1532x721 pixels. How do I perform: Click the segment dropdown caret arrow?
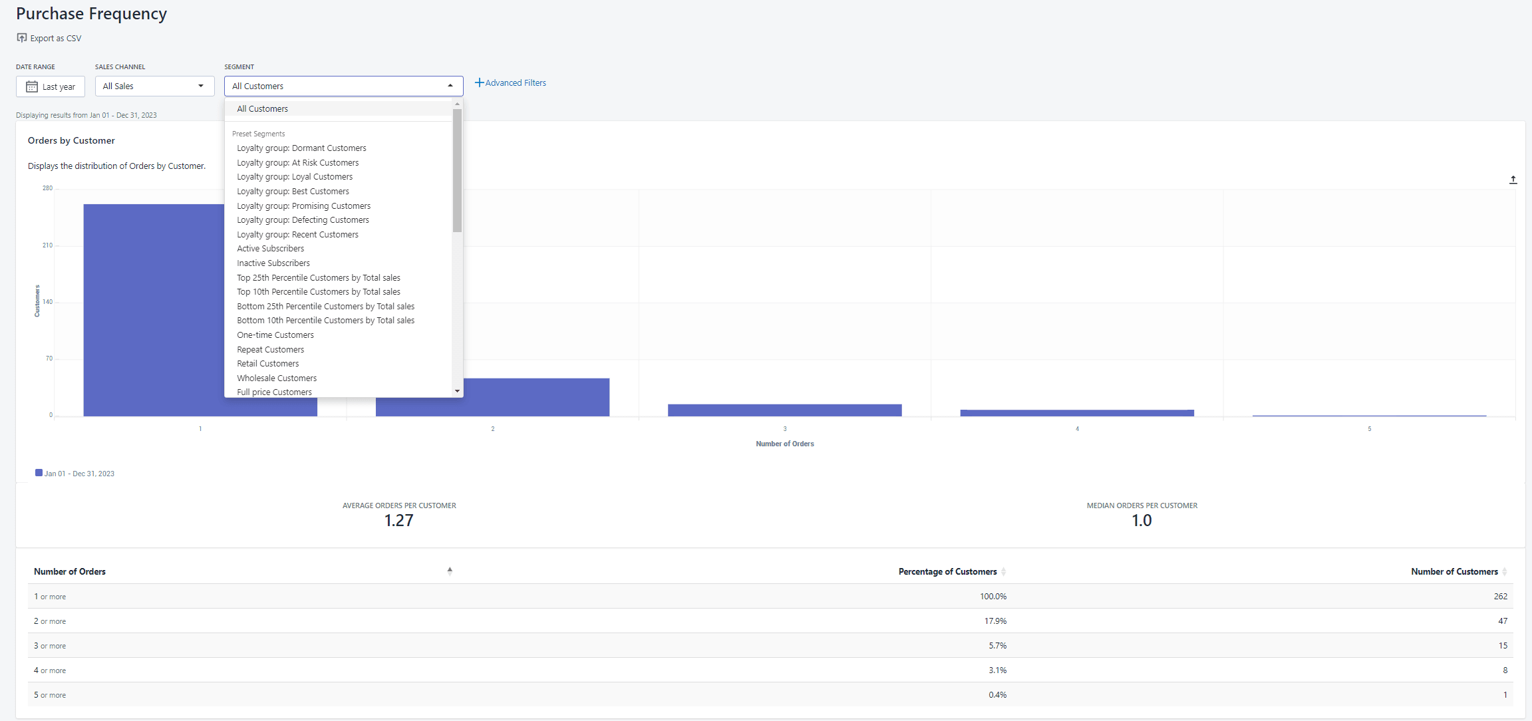[x=450, y=86]
